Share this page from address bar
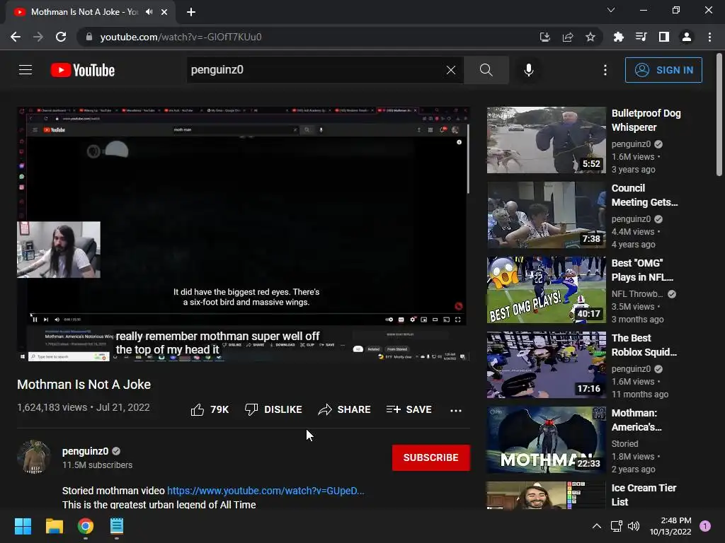This screenshot has height=543, width=725. click(568, 37)
